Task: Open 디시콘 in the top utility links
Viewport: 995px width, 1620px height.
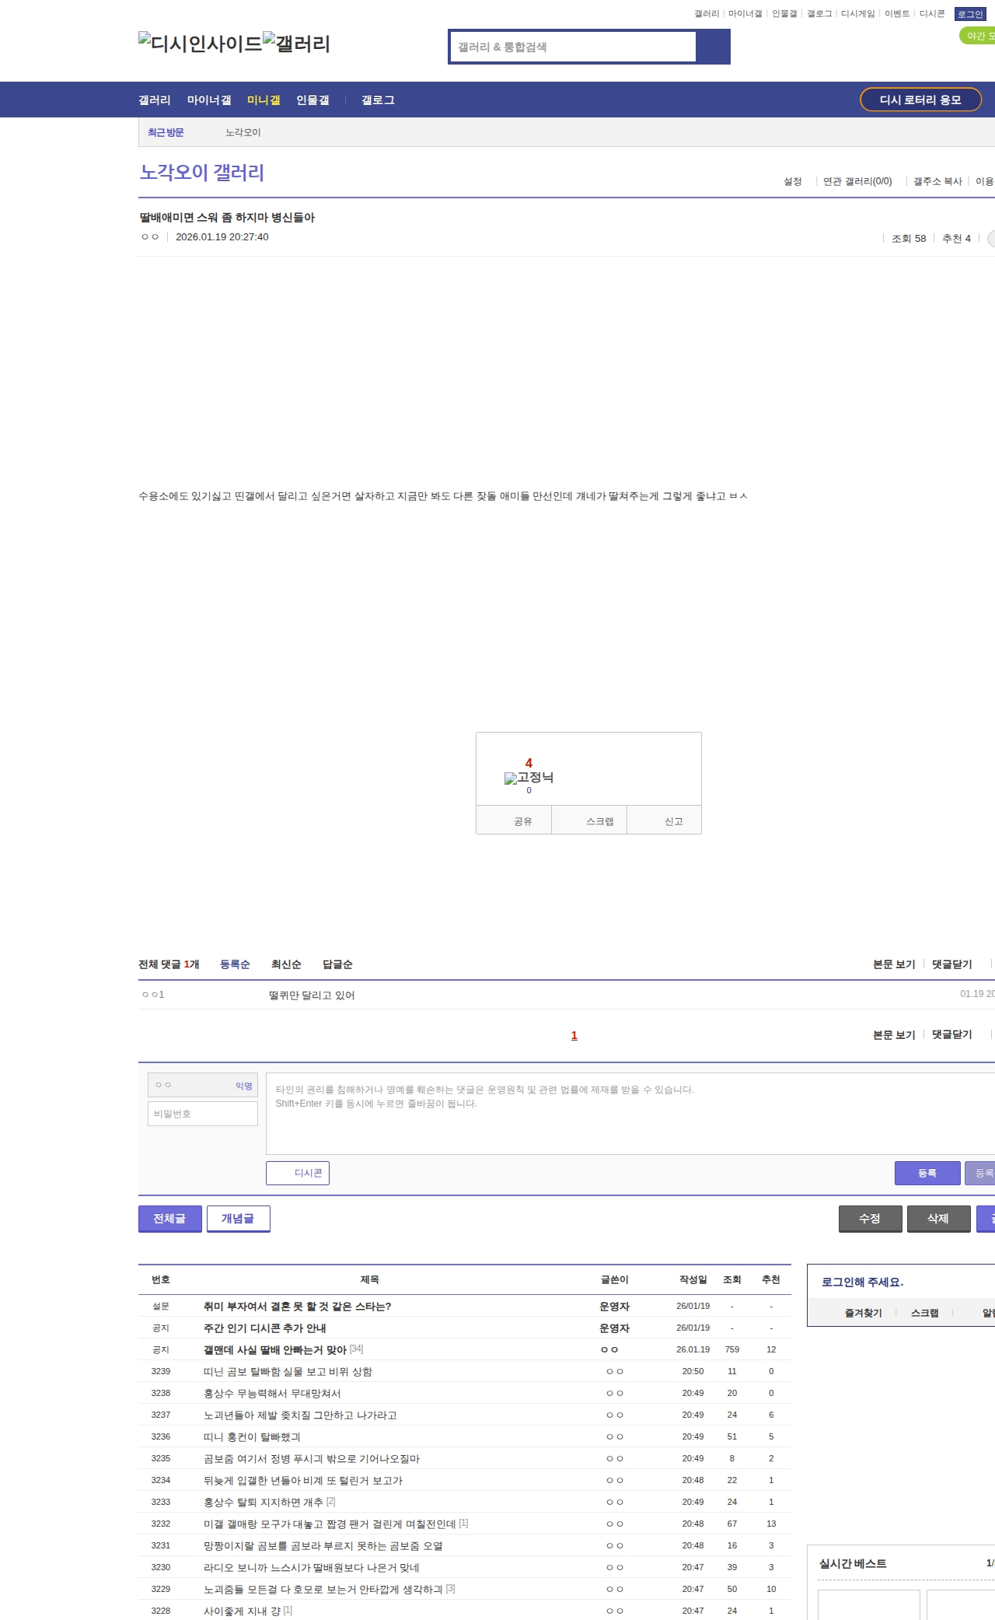Action: click(x=932, y=14)
